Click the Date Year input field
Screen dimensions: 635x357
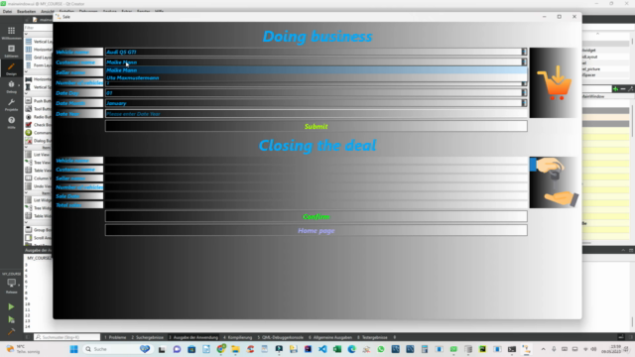[x=316, y=114]
